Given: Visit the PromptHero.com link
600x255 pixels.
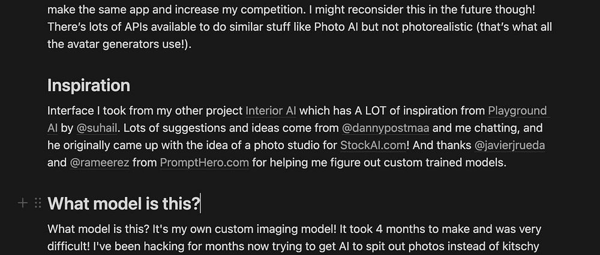Looking at the screenshot, I should tap(205, 163).
